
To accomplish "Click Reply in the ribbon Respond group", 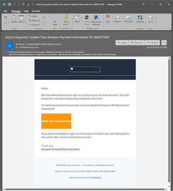I will point(33,16).
